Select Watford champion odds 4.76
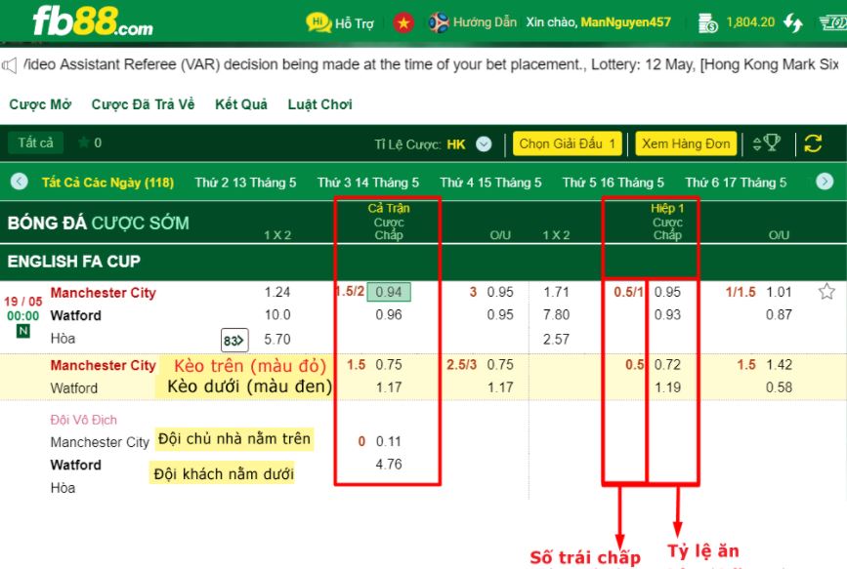Screen dimensions: 847x569 point(389,465)
